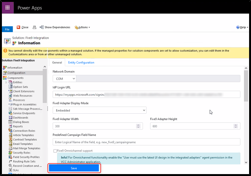Image resolution: width=251 pixels, height=176 pixels.
Task: Click the sidebar vertical scrollbar thumb
Action: (45, 86)
